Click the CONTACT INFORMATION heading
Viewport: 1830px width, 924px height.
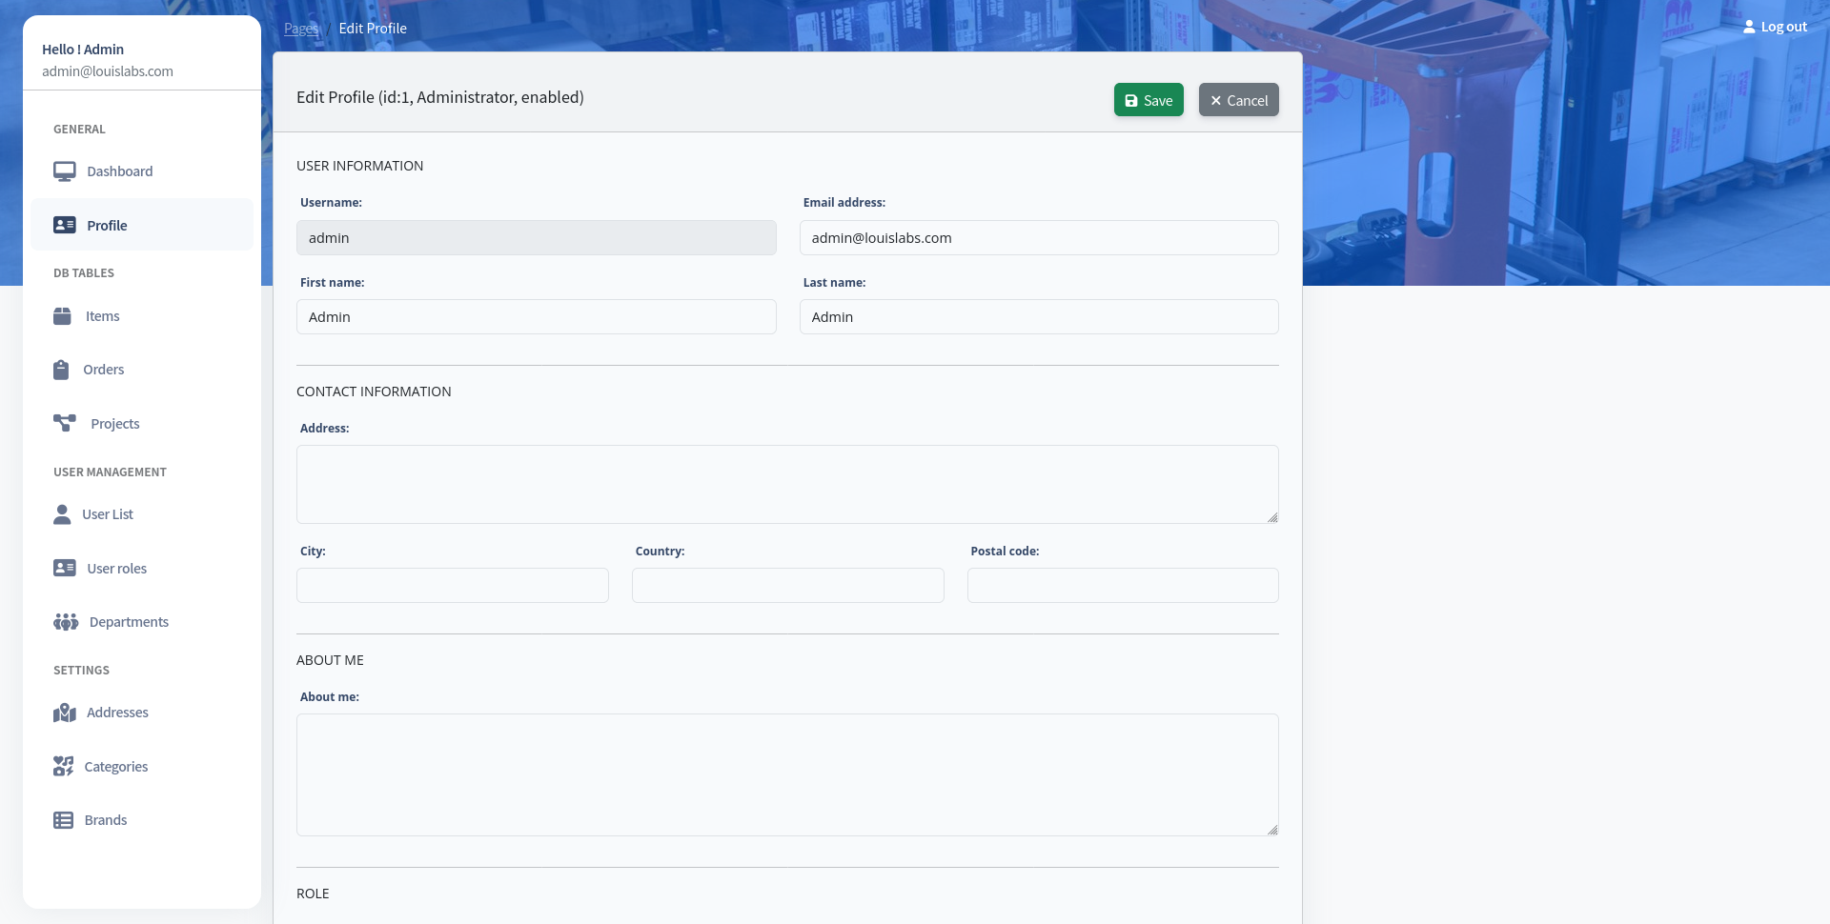pyautogui.click(x=374, y=392)
